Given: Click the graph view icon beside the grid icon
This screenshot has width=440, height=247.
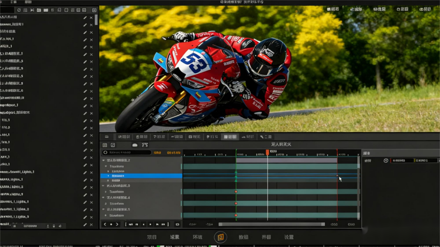Looking at the screenshot, I should click(x=113, y=145).
